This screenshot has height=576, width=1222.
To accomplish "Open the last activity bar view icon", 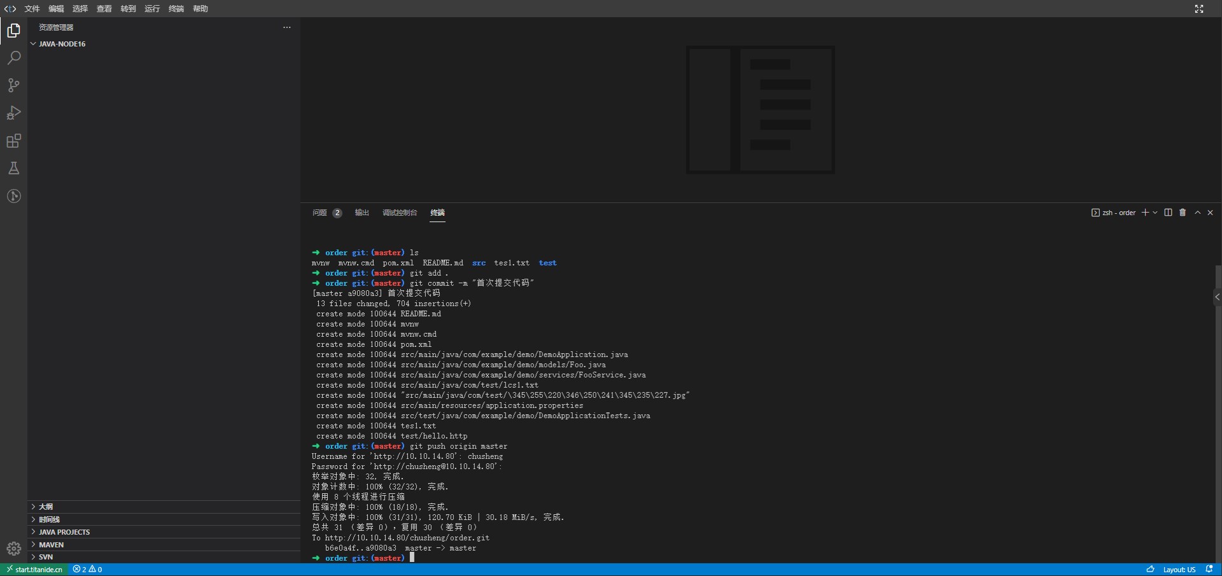I will pyautogui.click(x=13, y=196).
